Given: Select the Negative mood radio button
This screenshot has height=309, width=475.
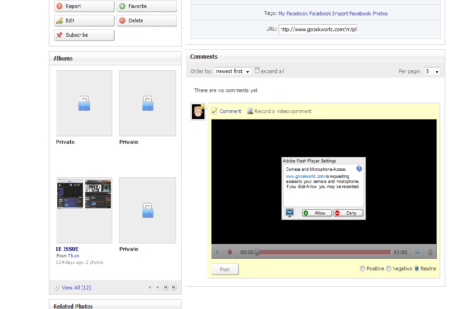Looking at the screenshot, I should click(x=388, y=269).
